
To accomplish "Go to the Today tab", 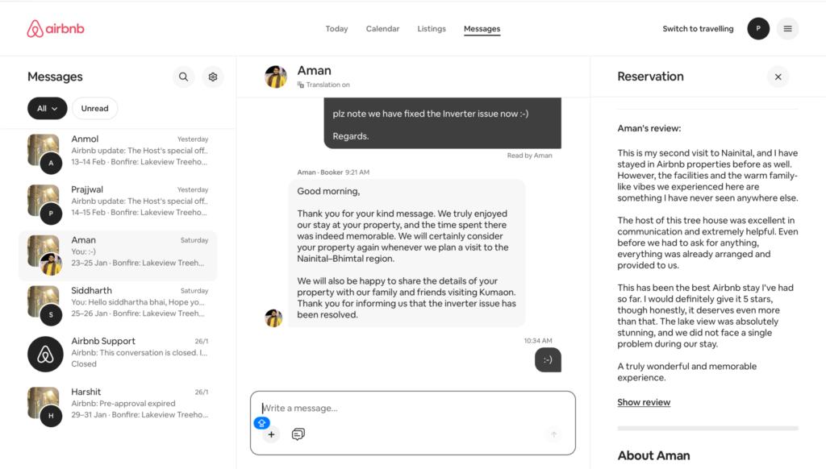I will tap(336, 29).
